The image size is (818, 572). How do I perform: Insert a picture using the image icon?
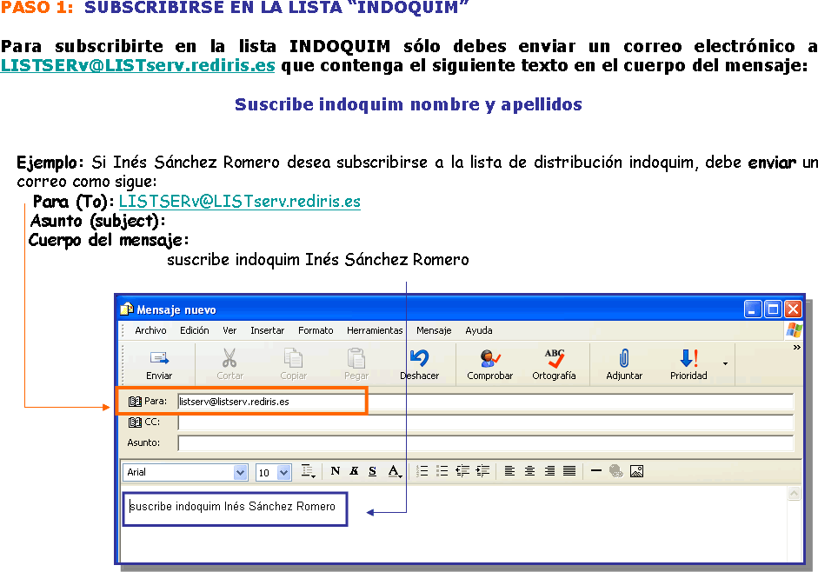(x=636, y=471)
